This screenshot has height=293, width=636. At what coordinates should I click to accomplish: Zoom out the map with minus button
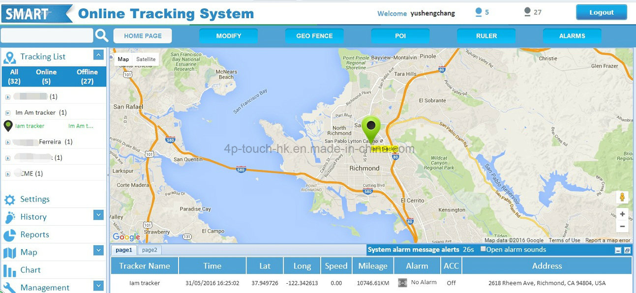622,227
